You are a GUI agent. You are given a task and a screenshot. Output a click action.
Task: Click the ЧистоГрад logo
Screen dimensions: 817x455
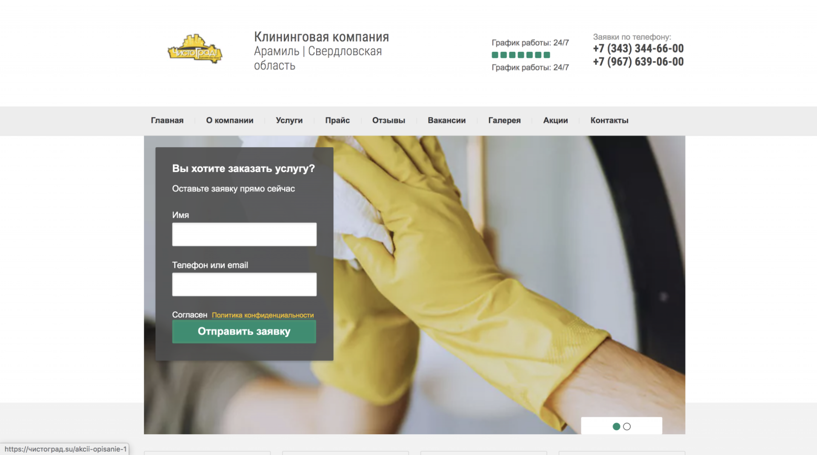tap(194, 50)
